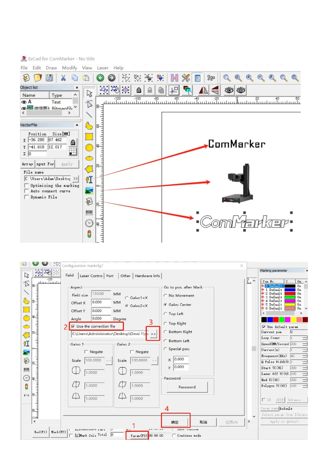This screenshot has width=328, height=464.
Task: Click the Password button
Action: tap(187, 387)
